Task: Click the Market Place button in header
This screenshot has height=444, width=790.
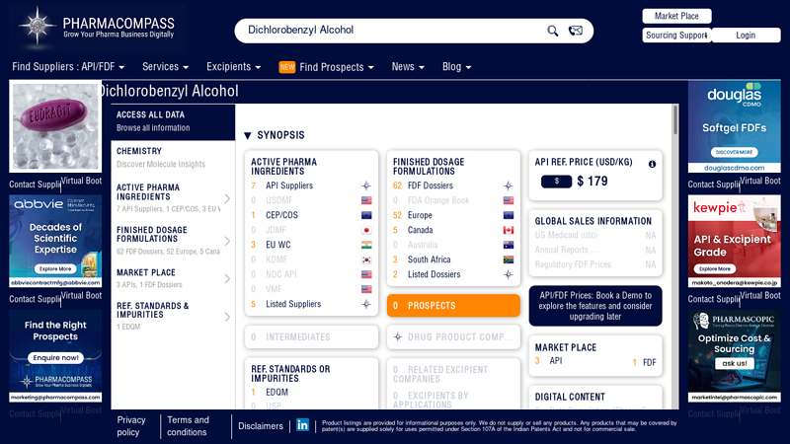Action: tap(676, 16)
